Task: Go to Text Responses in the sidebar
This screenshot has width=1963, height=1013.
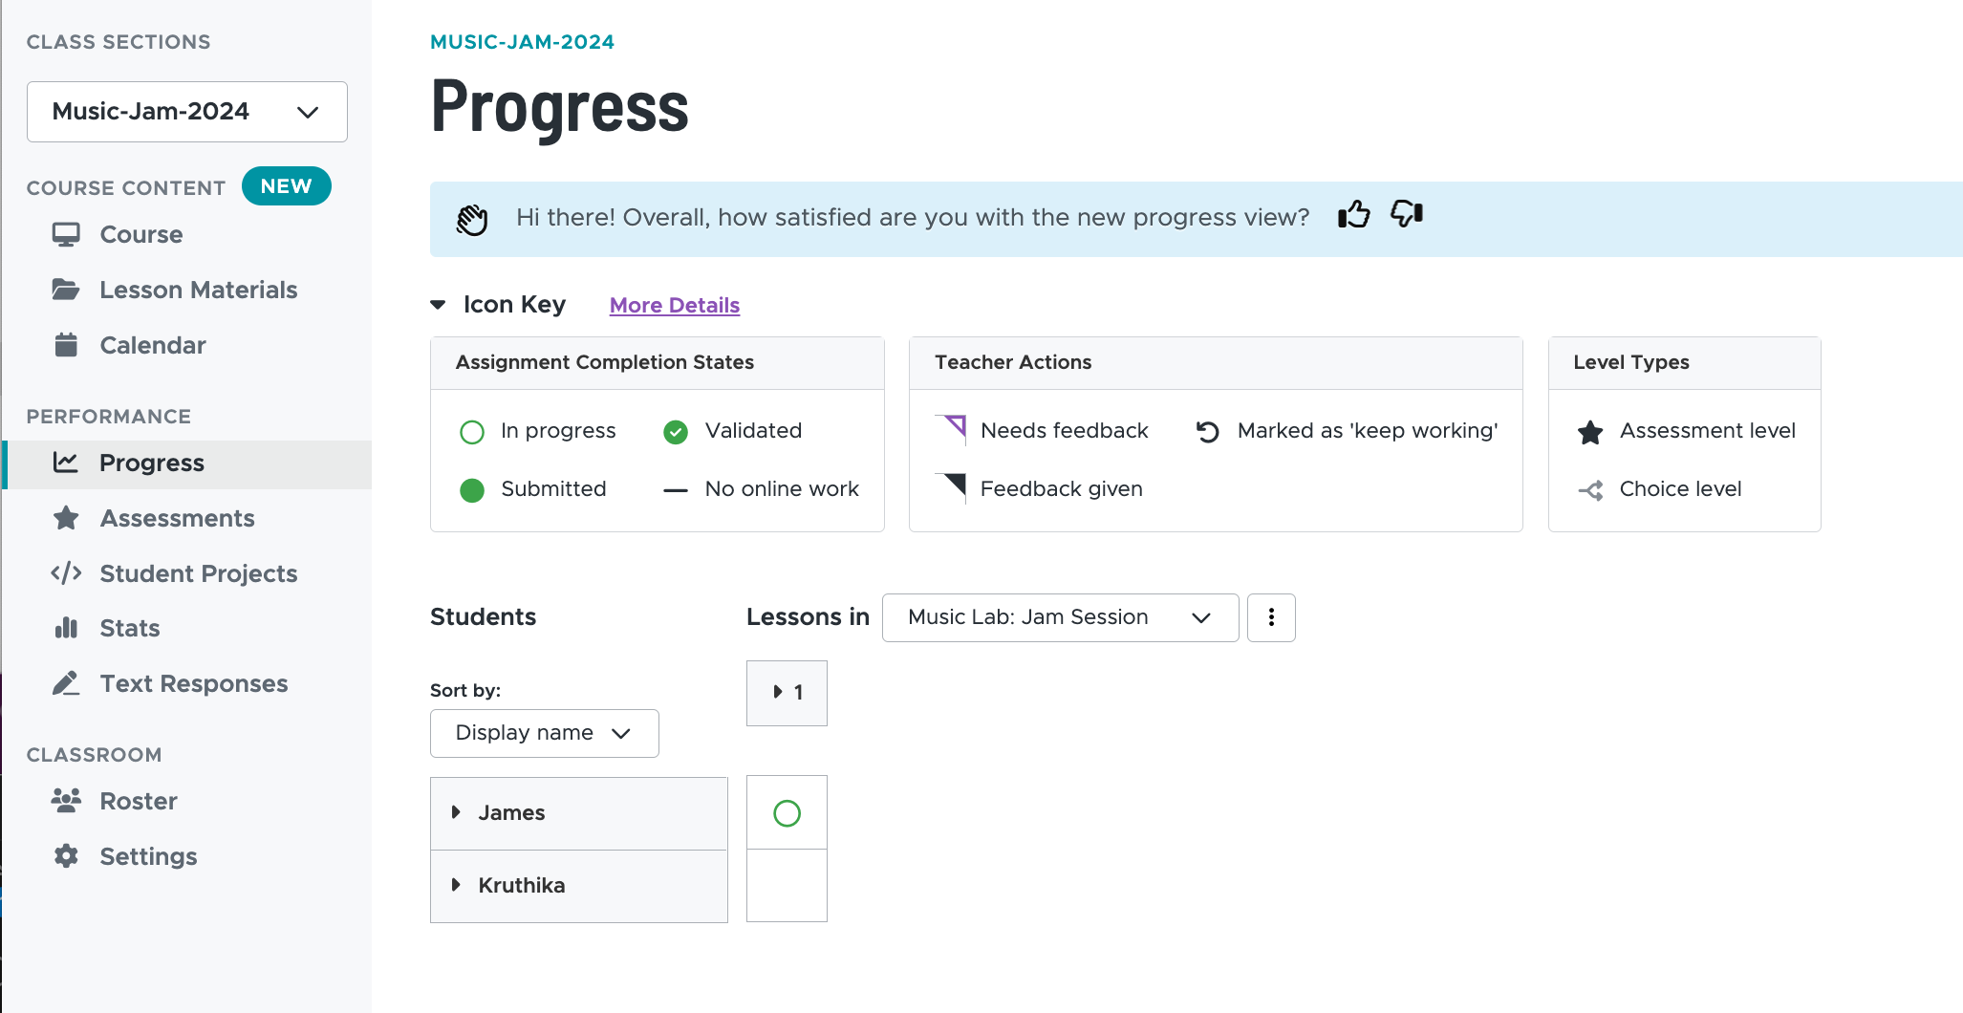Action: [193, 683]
